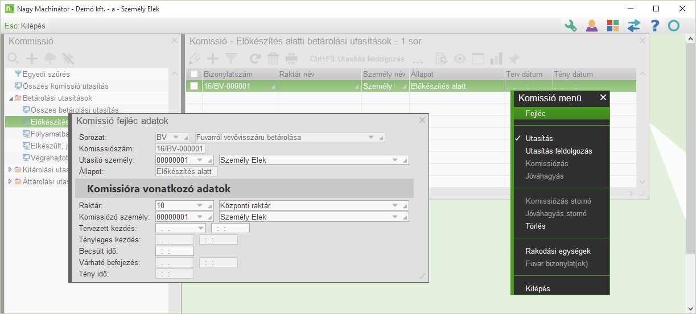Image resolution: width=696 pixels, height=314 pixels.
Task: Check the 16/BV-000001 row checkbox
Action: [195, 86]
